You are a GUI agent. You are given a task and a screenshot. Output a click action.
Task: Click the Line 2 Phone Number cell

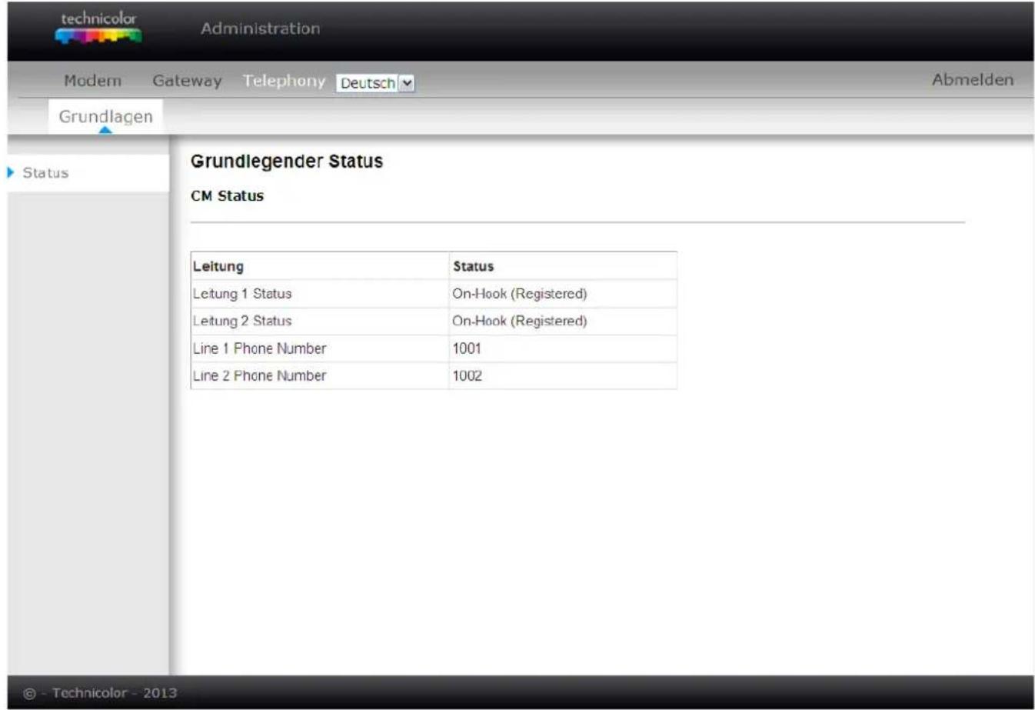coord(320,375)
